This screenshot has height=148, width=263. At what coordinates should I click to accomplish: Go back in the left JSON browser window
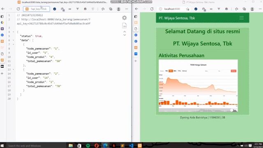tap(3, 9)
